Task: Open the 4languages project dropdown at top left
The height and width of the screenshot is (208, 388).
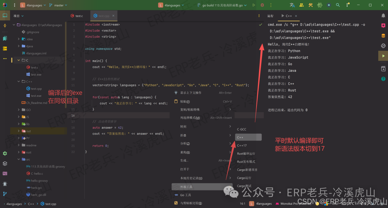Action: 33,5
